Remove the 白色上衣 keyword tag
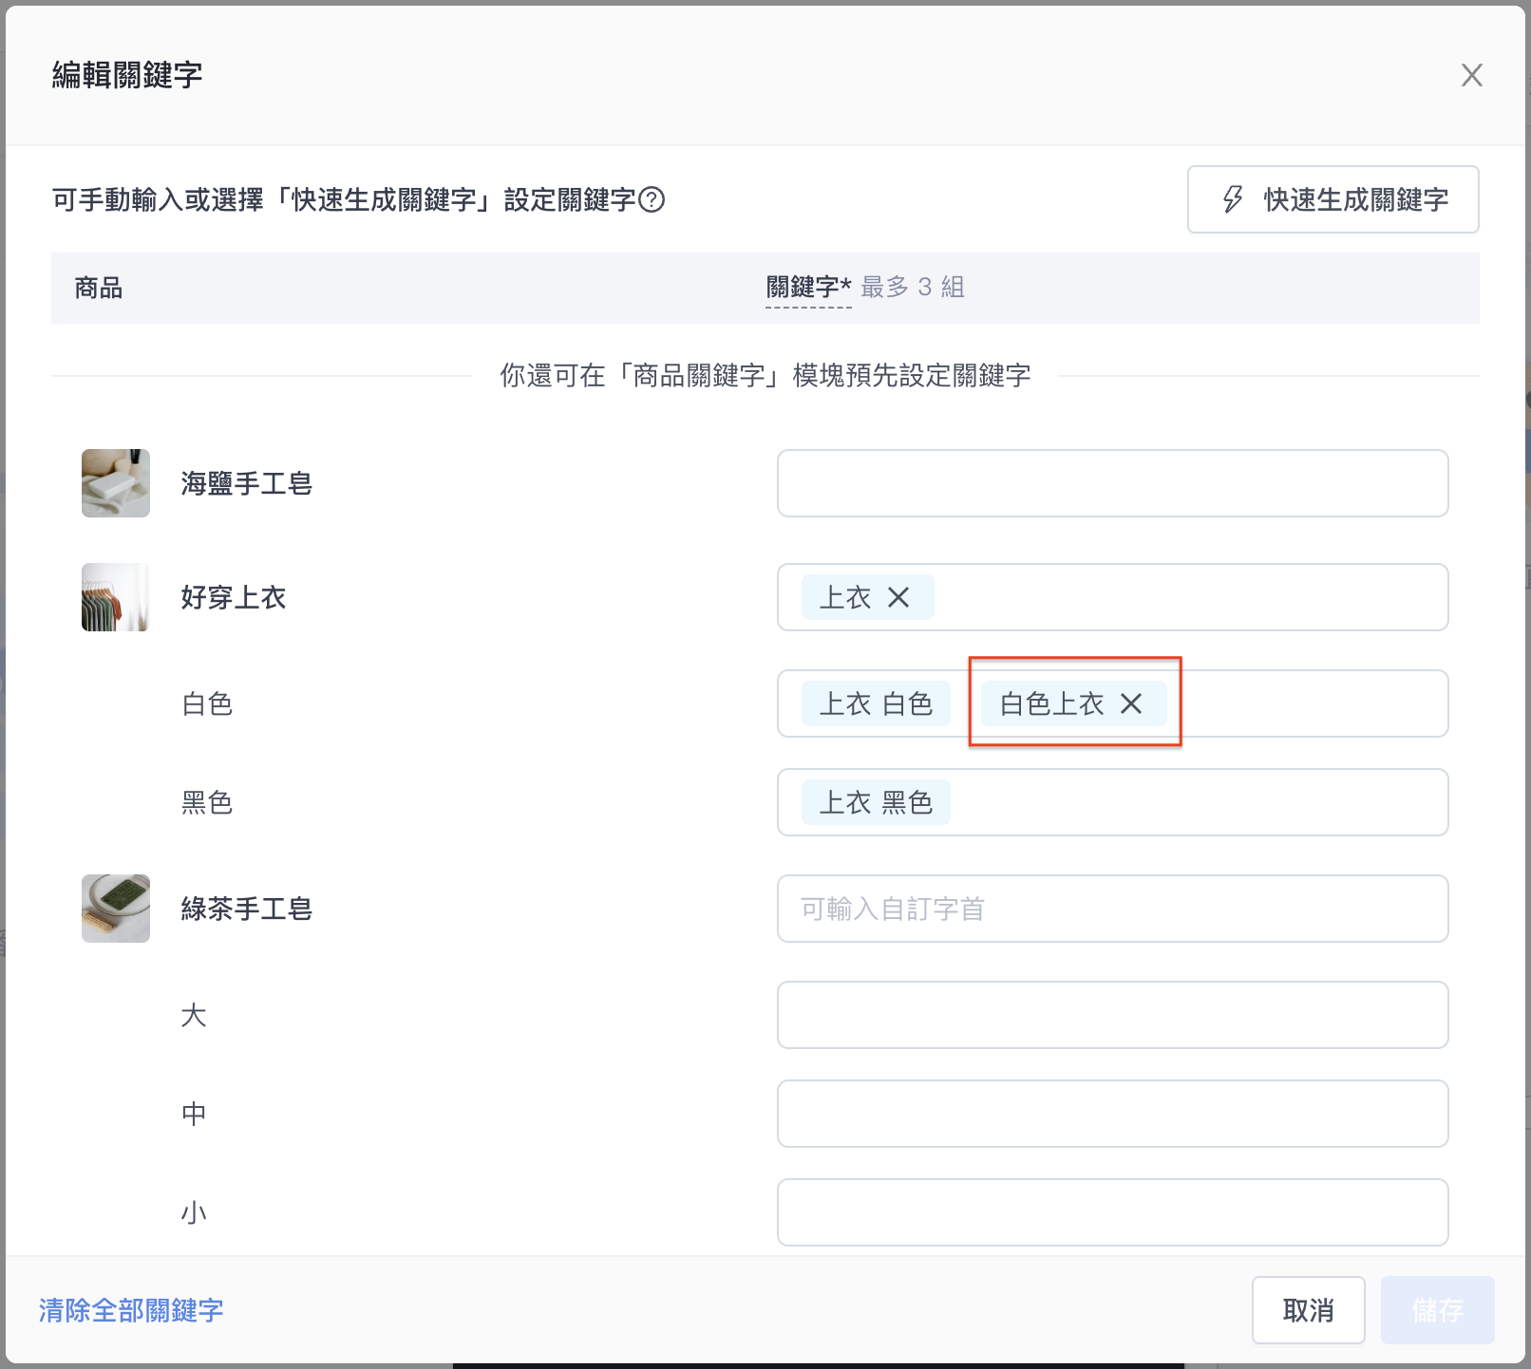This screenshot has height=1369, width=1531. 1130,703
